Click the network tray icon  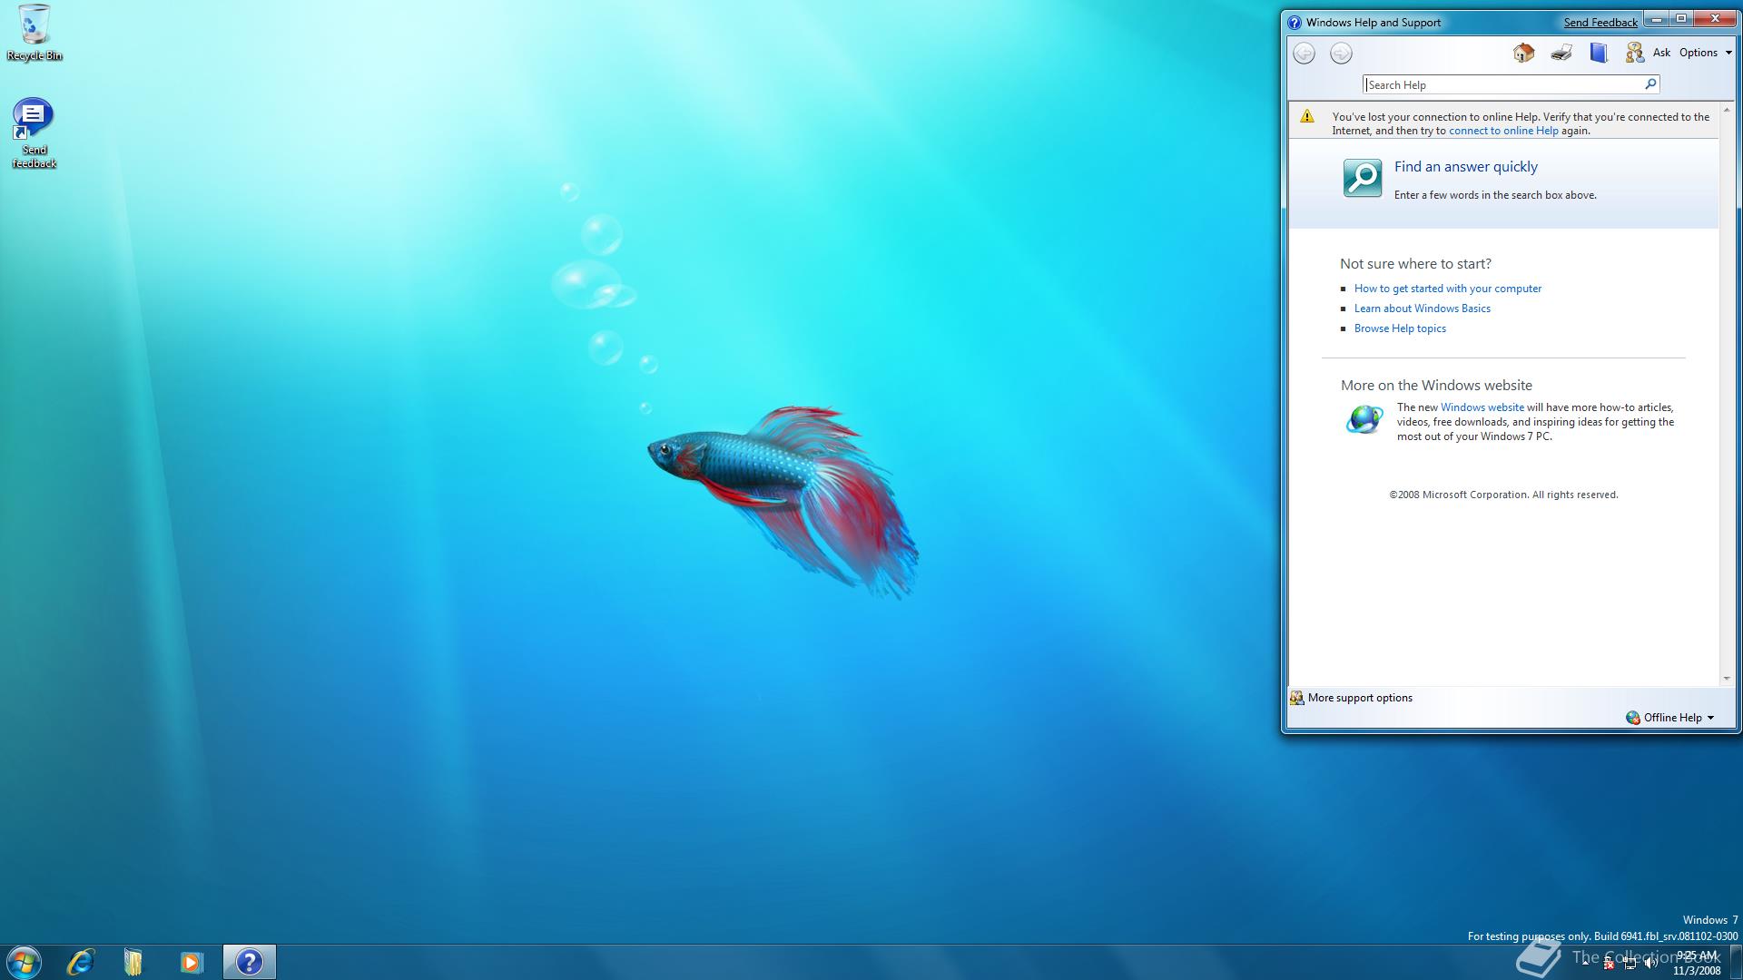1630,964
